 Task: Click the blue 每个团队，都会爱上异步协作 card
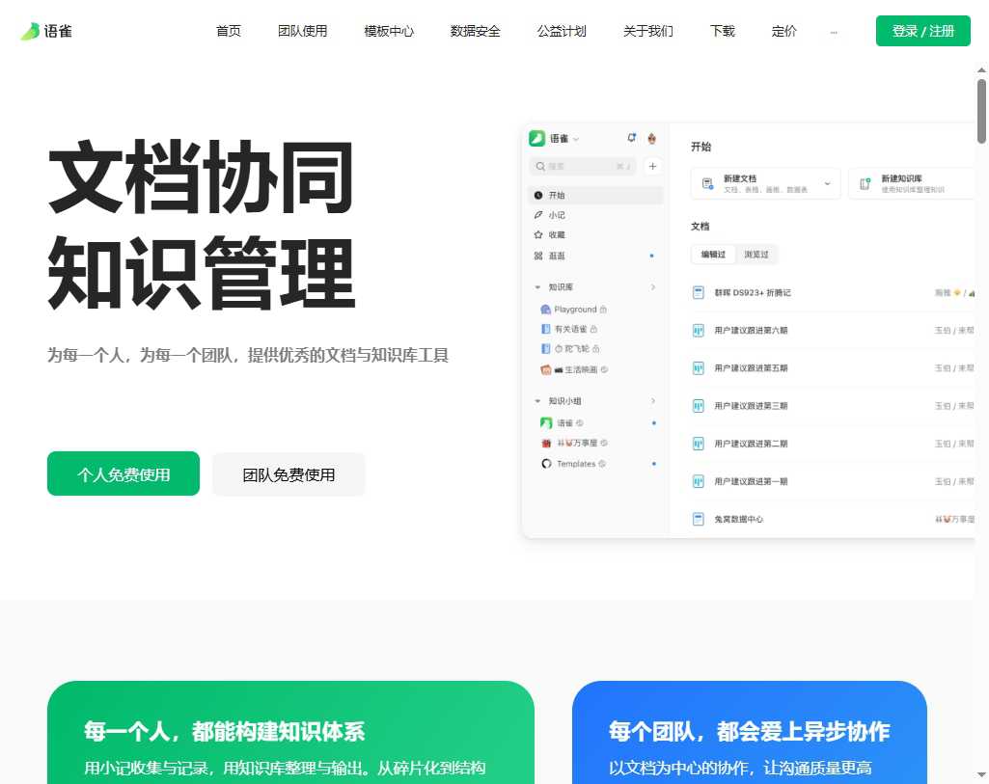[750, 732]
